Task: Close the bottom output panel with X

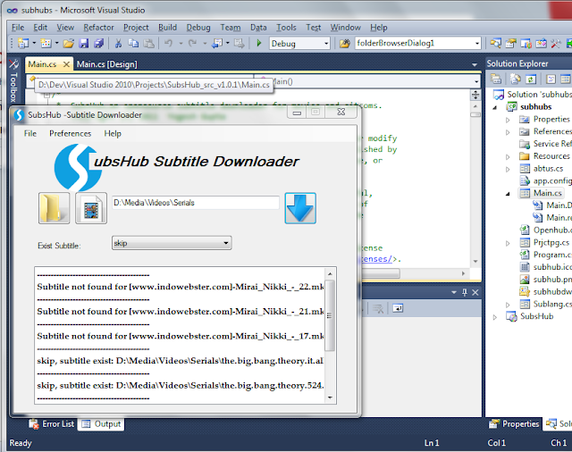Action: (475, 292)
